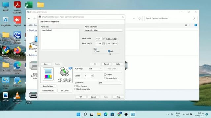Click Show Settings button
The height and width of the screenshot is (118, 211).
(x=48, y=86)
